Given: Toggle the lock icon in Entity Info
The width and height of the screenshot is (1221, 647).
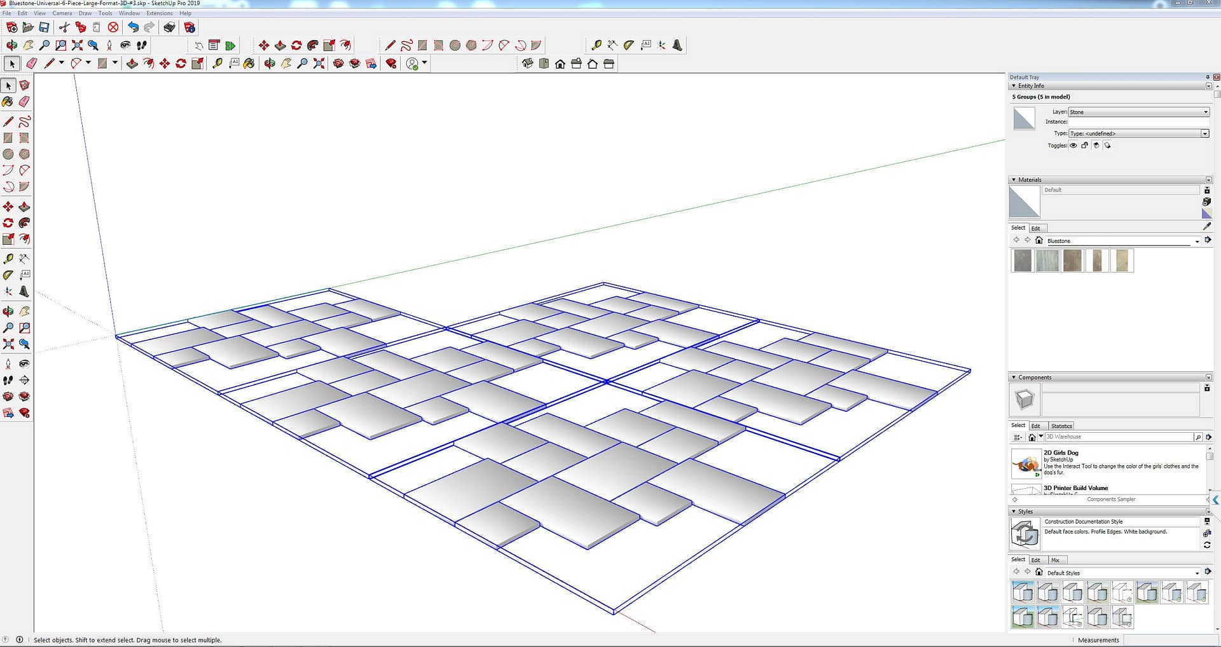Looking at the screenshot, I should pos(1085,146).
